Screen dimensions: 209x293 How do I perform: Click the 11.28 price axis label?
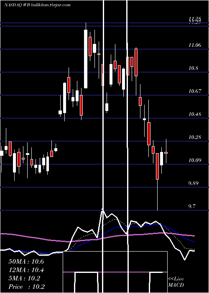tap(195, 18)
